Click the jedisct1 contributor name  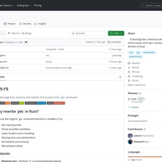137,136
